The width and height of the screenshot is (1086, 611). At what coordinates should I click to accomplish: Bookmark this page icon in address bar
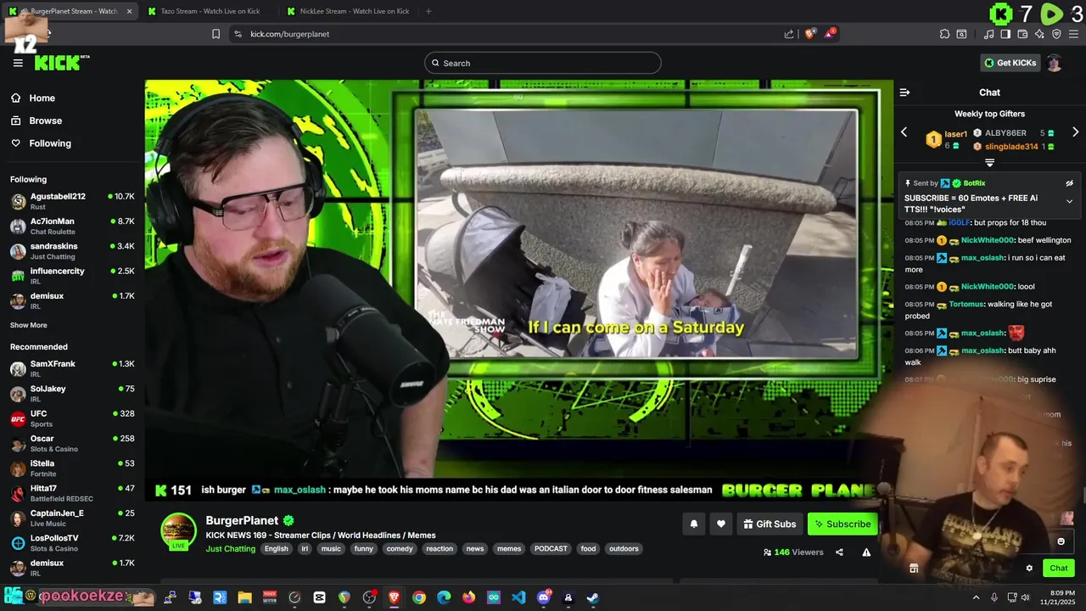click(x=216, y=34)
